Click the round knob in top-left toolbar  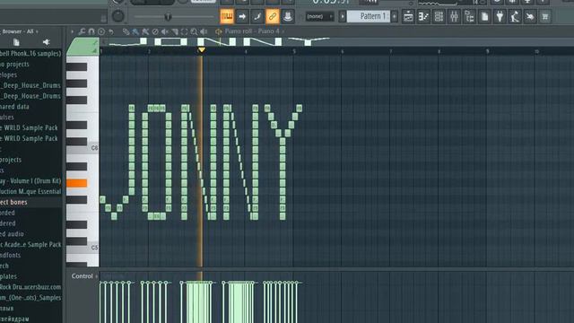point(117,16)
